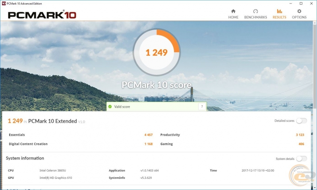317x190 pixels.
Task: Click the scrollbar up arrow
Action: [315, 23]
